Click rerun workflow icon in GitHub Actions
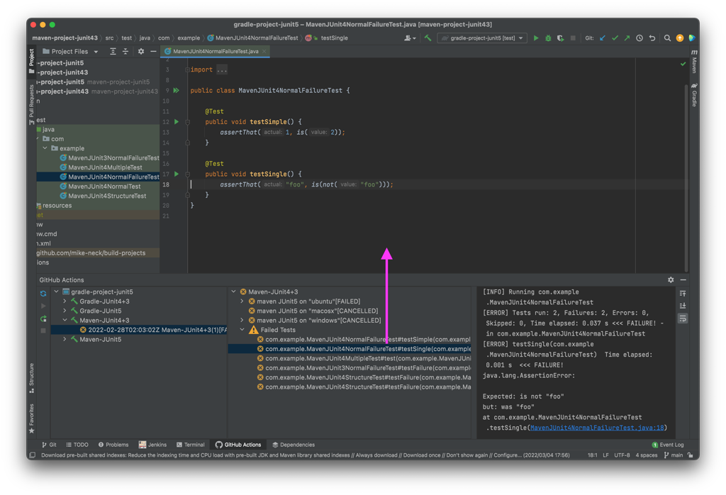The width and height of the screenshot is (726, 495). point(43,318)
